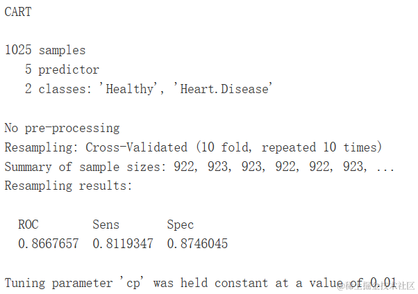Click 'Summary of sample sizes' label
418x294 pixels.
[85, 167]
